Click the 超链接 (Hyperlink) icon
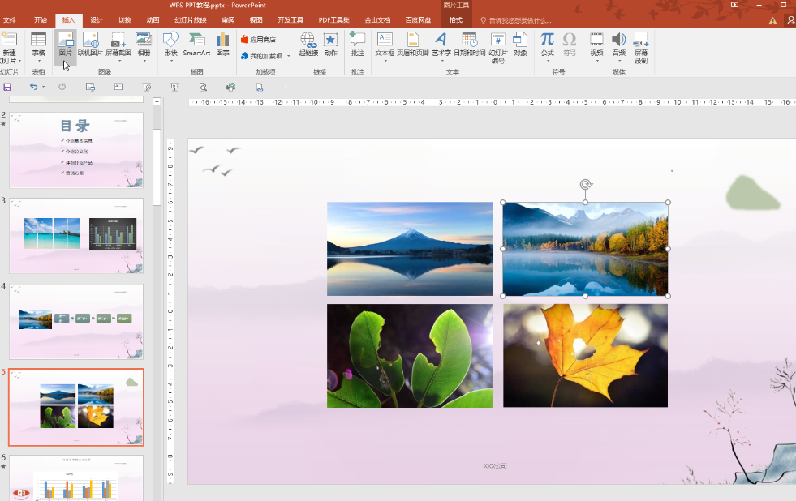The image size is (796, 501). click(x=308, y=40)
